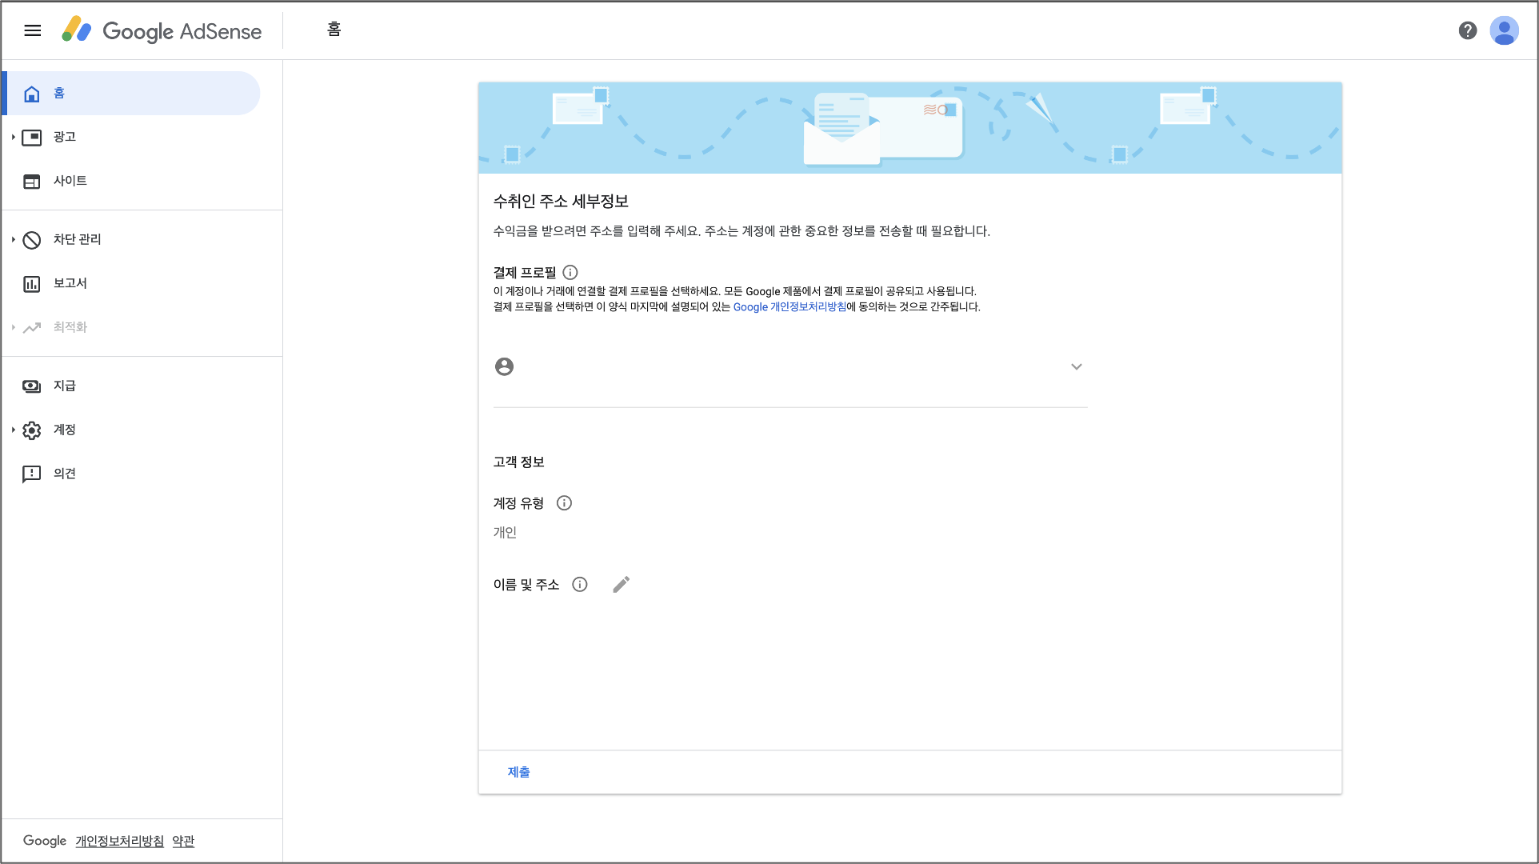The width and height of the screenshot is (1539, 864).
Task: Expand the 계정 sidebar section arrow
Action: 14,430
